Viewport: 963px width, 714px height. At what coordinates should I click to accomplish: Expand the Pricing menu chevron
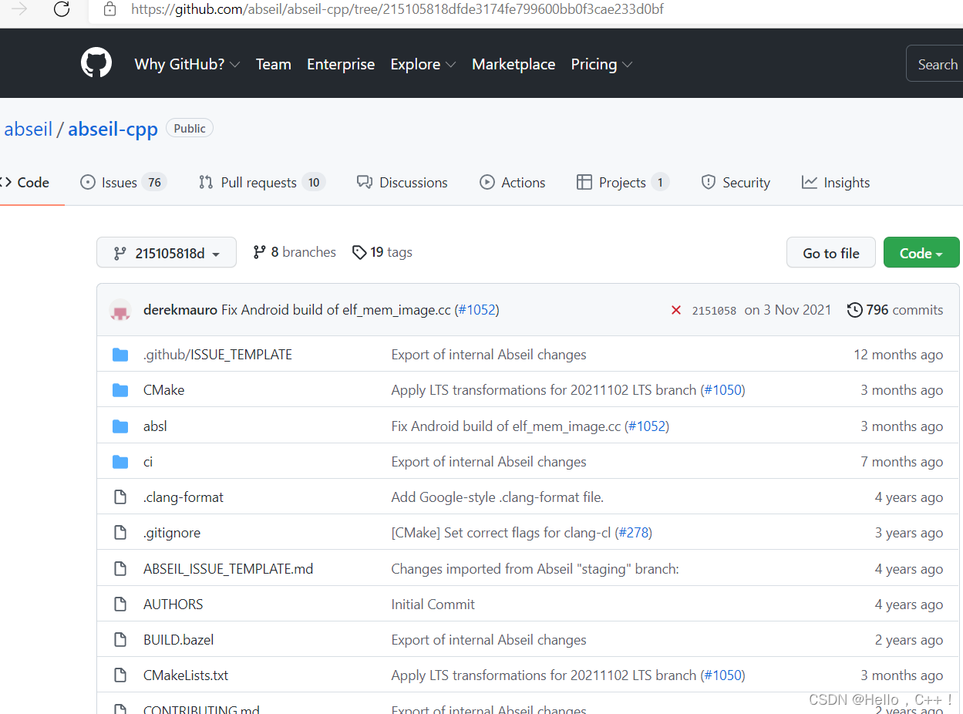click(x=626, y=65)
